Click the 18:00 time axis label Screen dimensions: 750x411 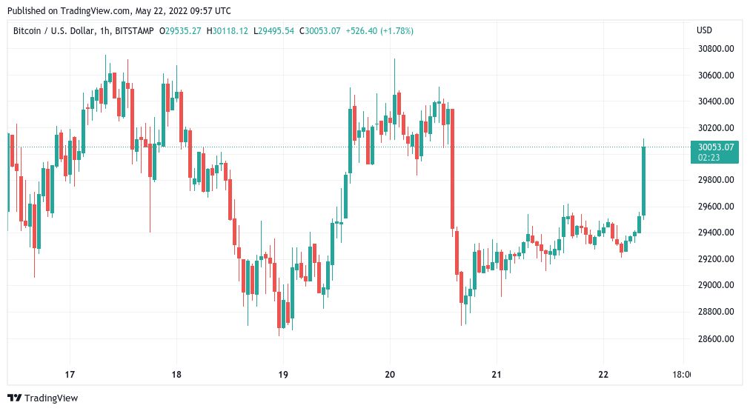click(x=682, y=375)
